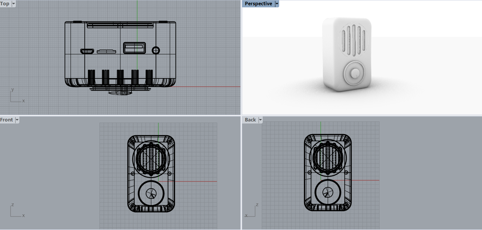Activate the Front viewport title label
The image size is (482, 230).
click(x=7, y=120)
